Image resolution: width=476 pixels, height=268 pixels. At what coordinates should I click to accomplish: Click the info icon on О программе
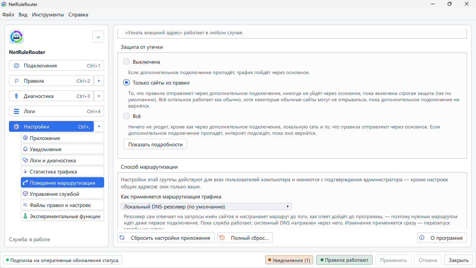422,238
